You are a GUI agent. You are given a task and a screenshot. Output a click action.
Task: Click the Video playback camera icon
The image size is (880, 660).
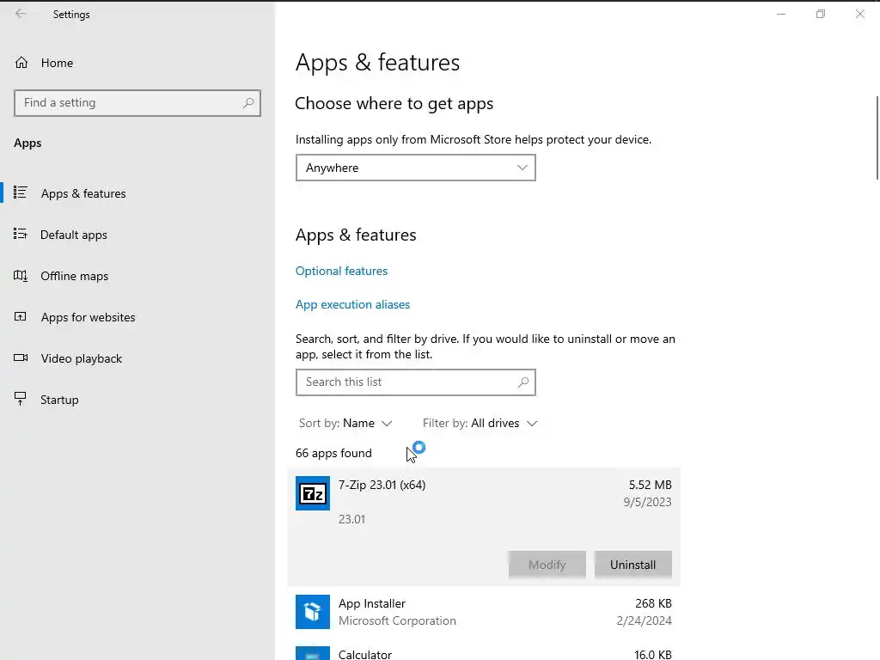point(21,357)
